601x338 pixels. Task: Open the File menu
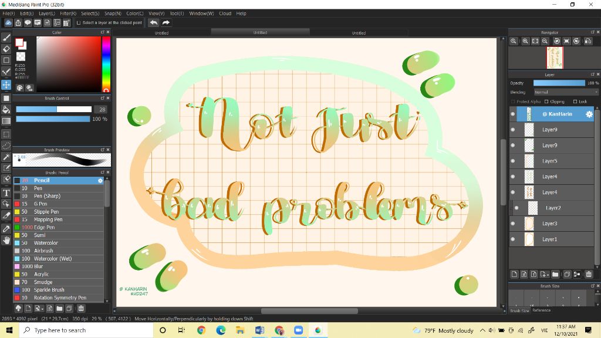point(8,13)
